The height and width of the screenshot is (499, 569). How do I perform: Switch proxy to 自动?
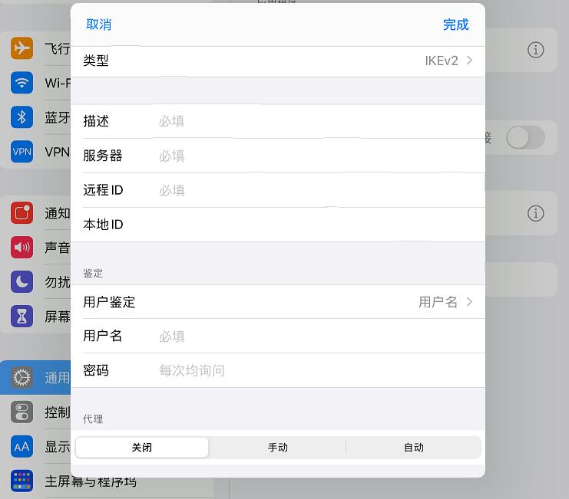tap(414, 448)
